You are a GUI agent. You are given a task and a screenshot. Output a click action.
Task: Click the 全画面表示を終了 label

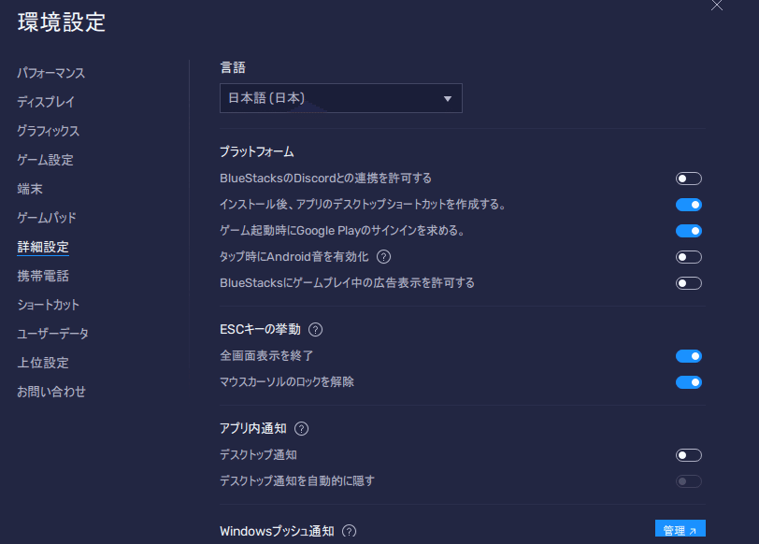(266, 356)
